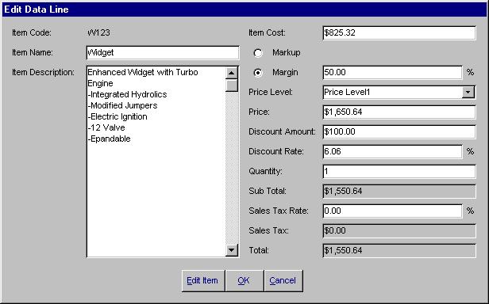Image resolution: width=489 pixels, height=304 pixels.
Task: Click the W123 item code value
Action: click(x=98, y=32)
